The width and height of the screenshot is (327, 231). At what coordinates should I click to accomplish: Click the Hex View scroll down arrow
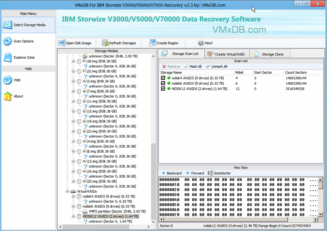point(320,214)
